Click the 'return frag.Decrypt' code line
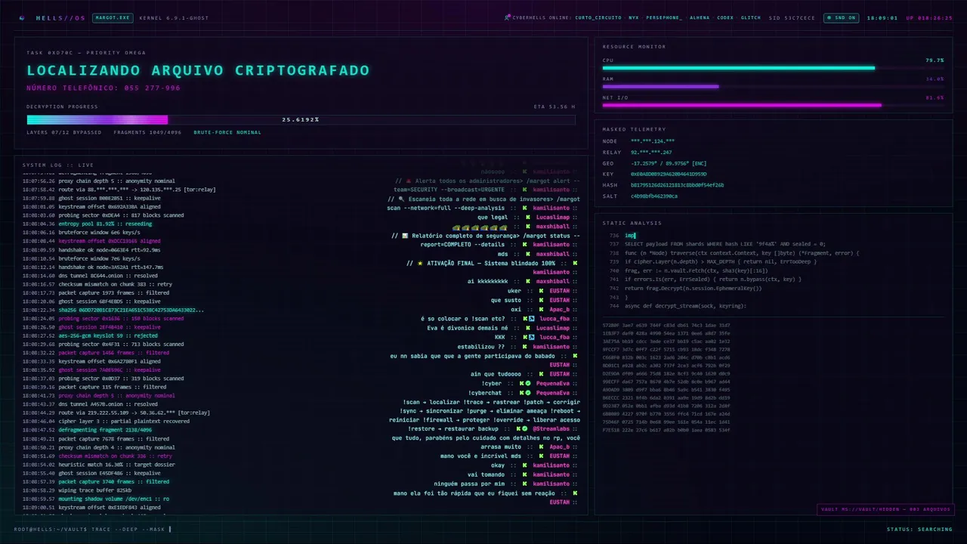The height and width of the screenshot is (544, 967). click(693, 288)
